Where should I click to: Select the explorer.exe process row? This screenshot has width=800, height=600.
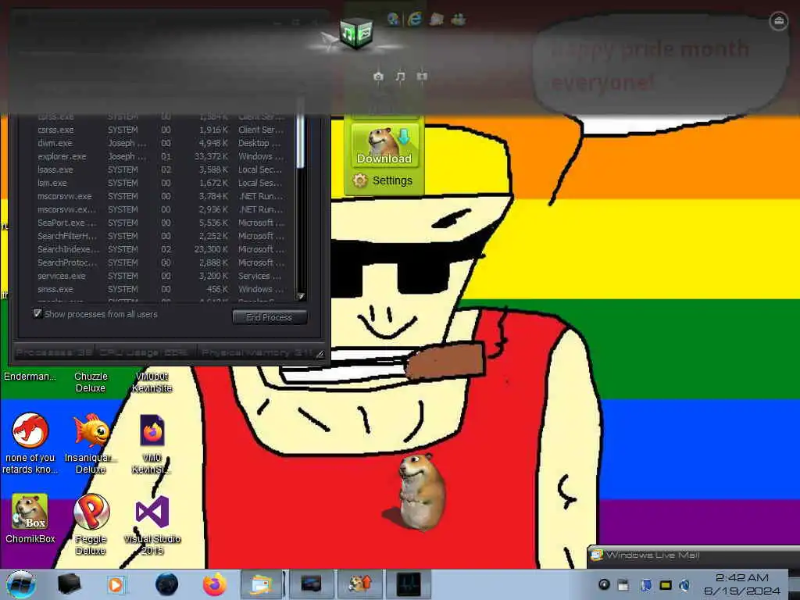click(161, 156)
